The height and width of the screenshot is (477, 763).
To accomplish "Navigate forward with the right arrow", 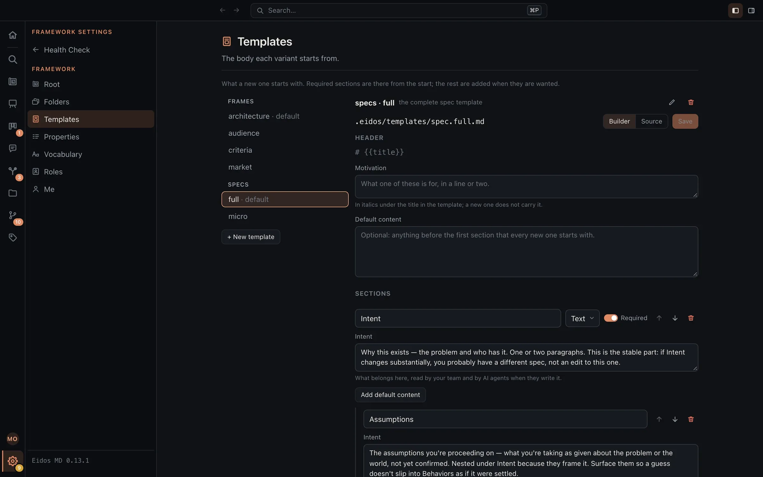I will (x=236, y=10).
